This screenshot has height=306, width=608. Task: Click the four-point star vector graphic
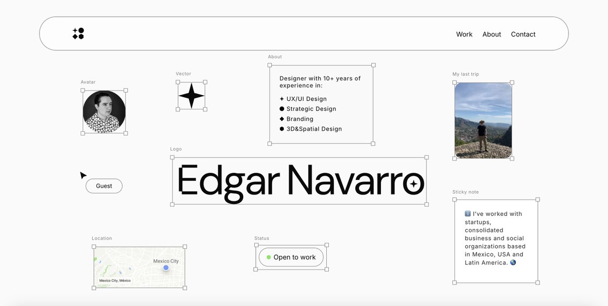point(192,95)
